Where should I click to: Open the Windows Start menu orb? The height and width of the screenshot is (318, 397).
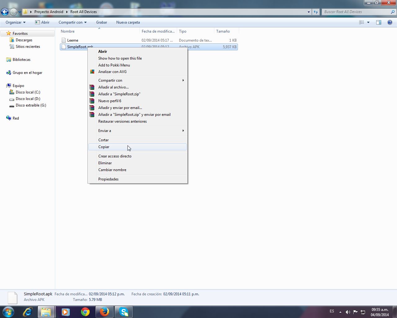pyautogui.click(x=8, y=311)
